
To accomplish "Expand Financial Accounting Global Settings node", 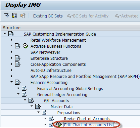I will tap(18, 88).
